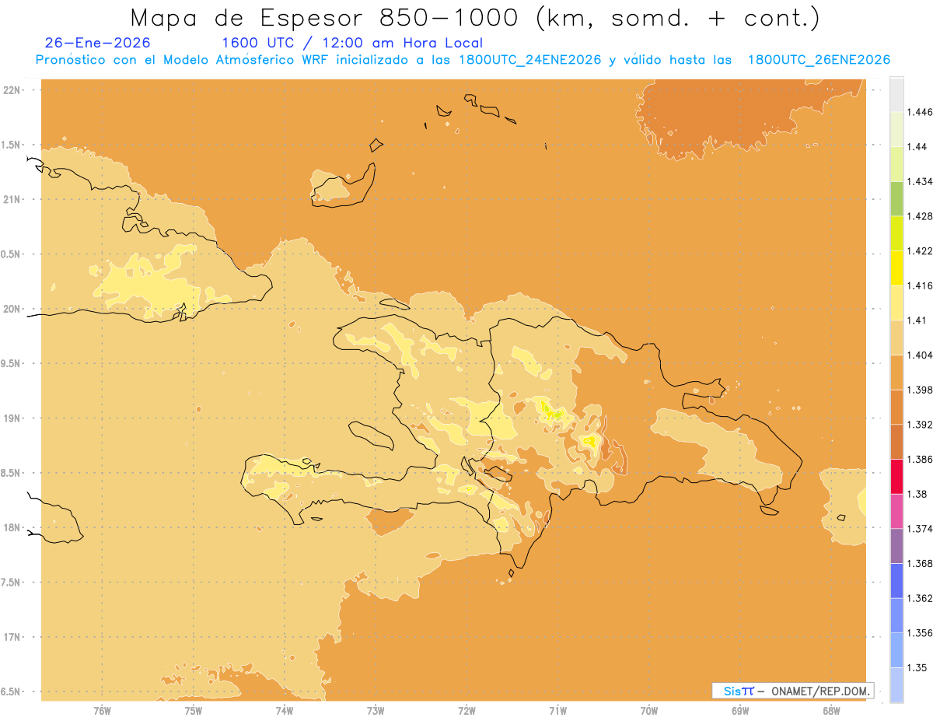Viewport: 933px width, 721px height.
Task: Pick the bright yellow legend band between 1.416 and 1.422
Action: pyautogui.click(x=896, y=268)
